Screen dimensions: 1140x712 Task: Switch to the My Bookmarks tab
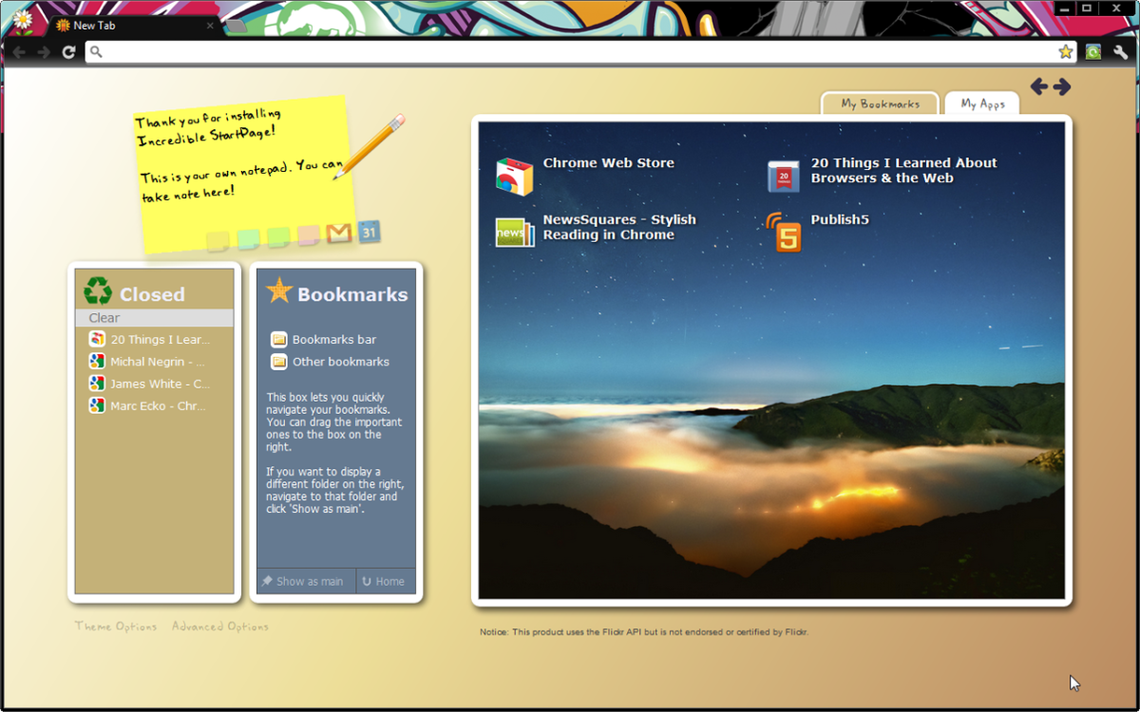880,104
